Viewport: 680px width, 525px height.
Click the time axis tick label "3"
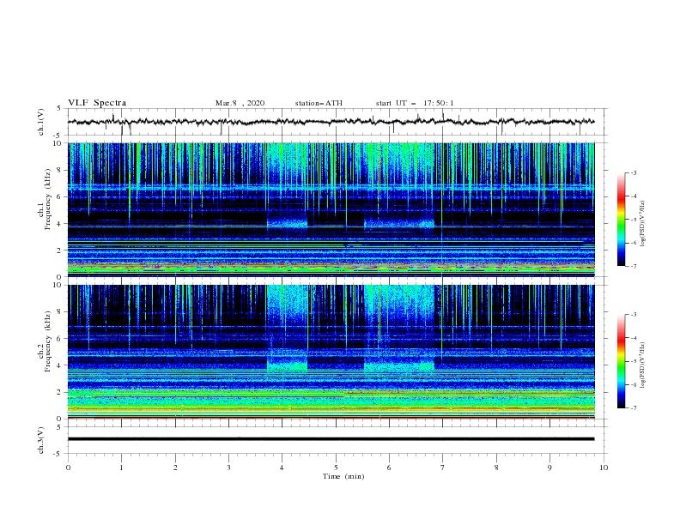click(x=228, y=468)
